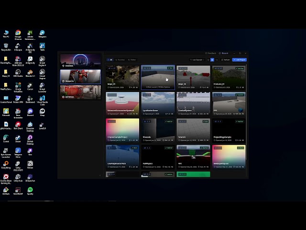Open OBS Studio desktop icon

coord(18,73)
